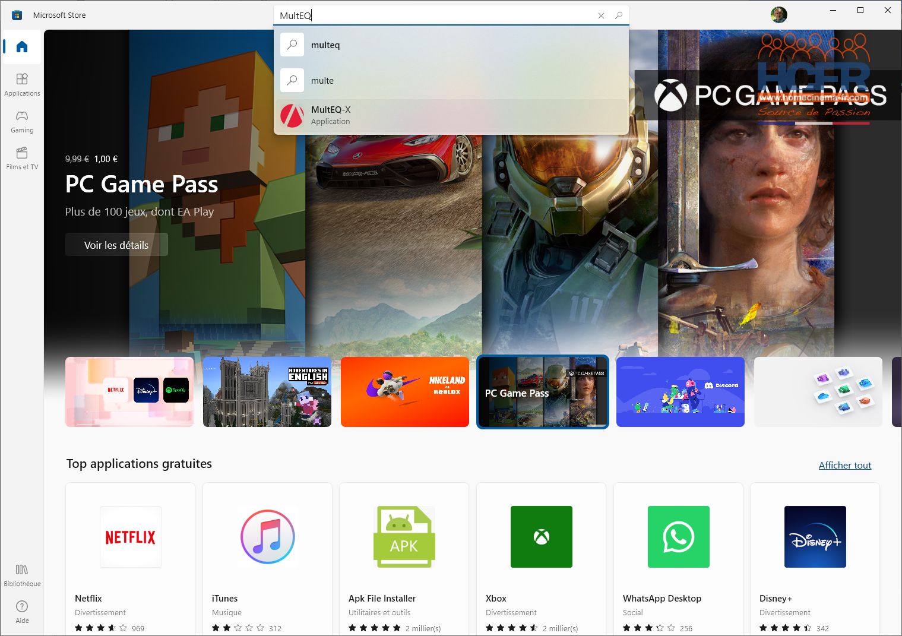
Task: Open Bibliothèque in the sidebar
Action: (22, 575)
